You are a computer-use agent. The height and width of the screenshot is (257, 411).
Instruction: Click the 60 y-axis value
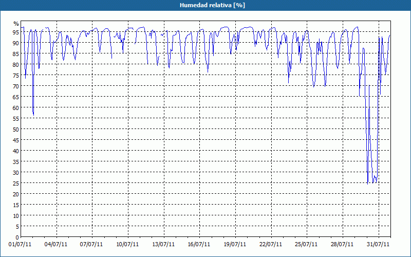[x=16, y=108]
